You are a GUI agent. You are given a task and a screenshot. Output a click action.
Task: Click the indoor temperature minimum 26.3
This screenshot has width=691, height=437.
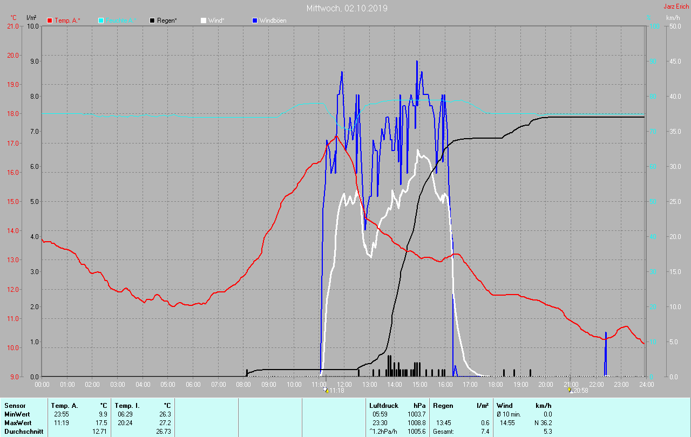click(x=164, y=414)
